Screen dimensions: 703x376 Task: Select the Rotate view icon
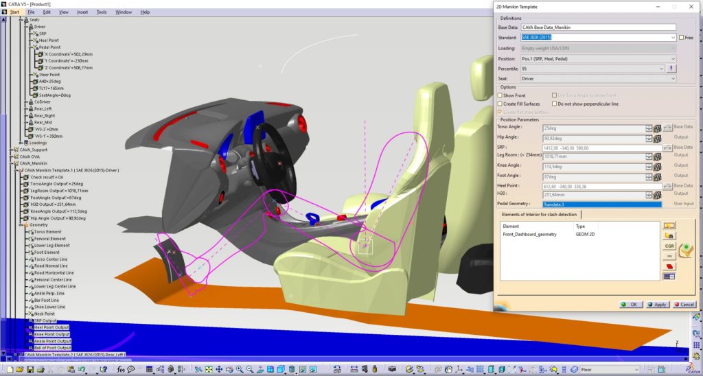229,369
